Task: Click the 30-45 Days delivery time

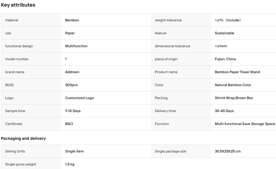Action: coord(224,111)
